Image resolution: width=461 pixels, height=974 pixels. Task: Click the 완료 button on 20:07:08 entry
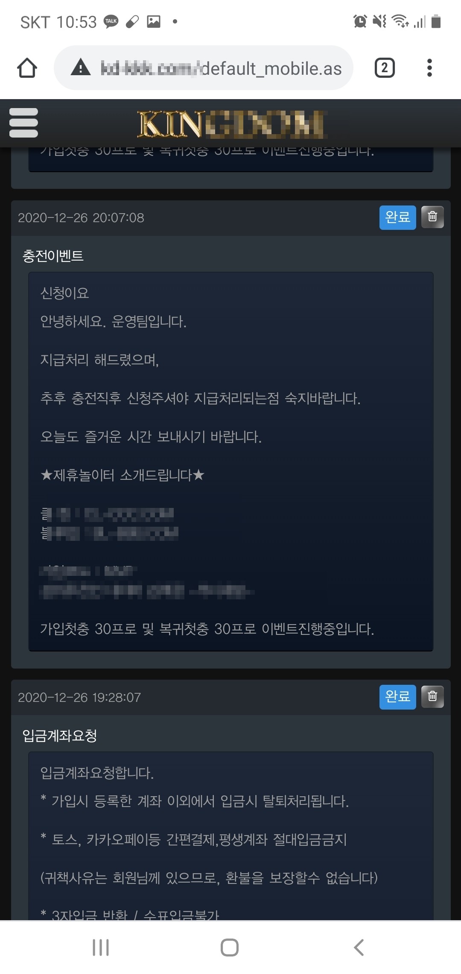pyautogui.click(x=397, y=217)
